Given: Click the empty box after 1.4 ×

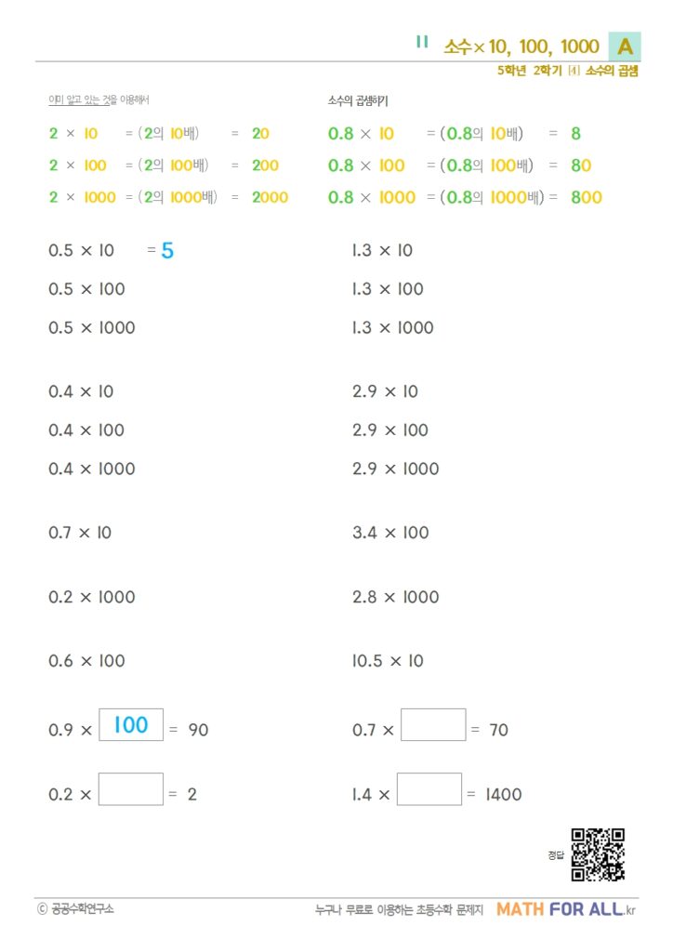Looking at the screenshot, I should tap(429, 789).
